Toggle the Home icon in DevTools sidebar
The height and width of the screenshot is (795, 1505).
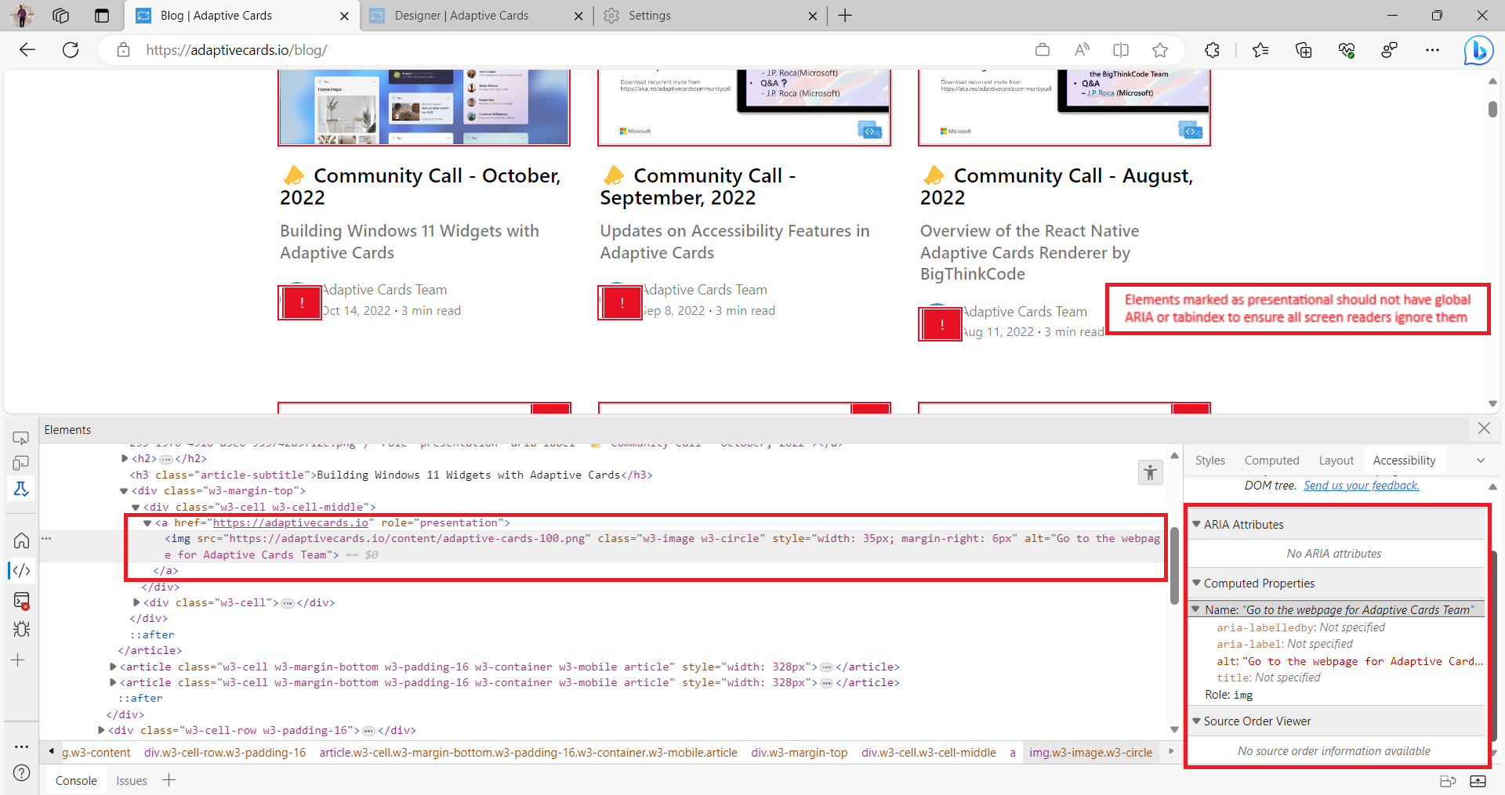(21, 540)
